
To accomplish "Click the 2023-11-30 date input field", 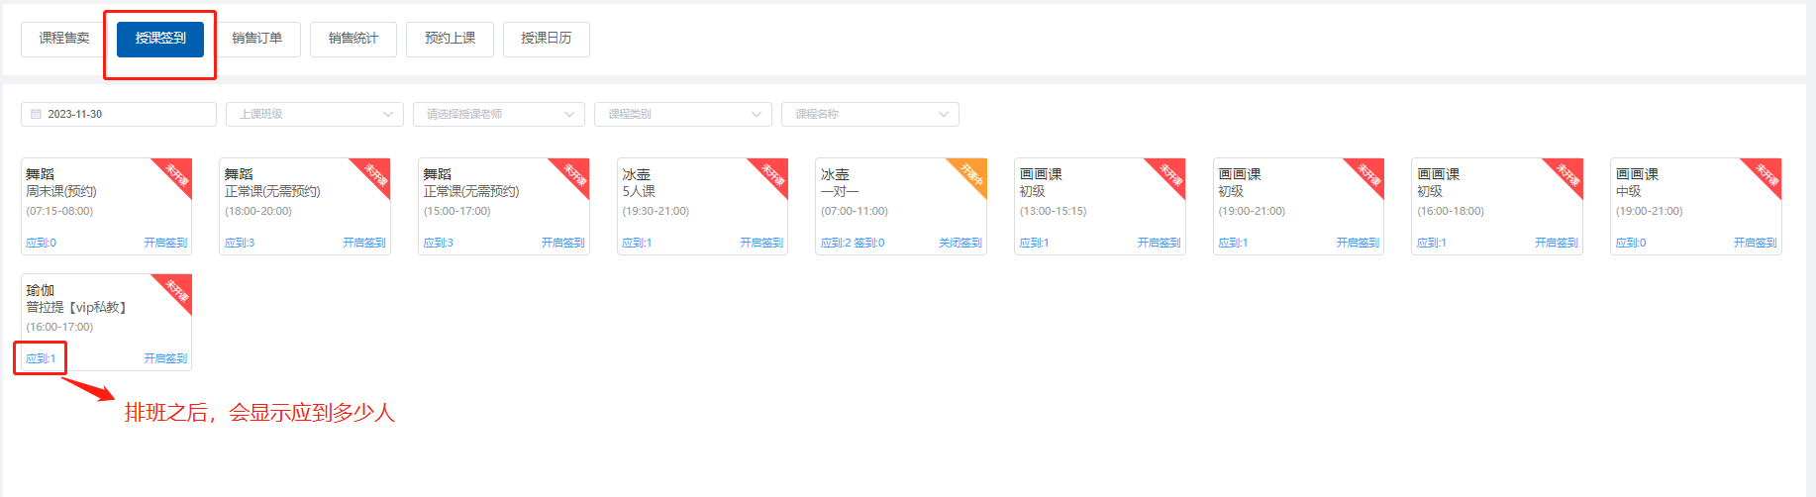I will click(119, 115).
